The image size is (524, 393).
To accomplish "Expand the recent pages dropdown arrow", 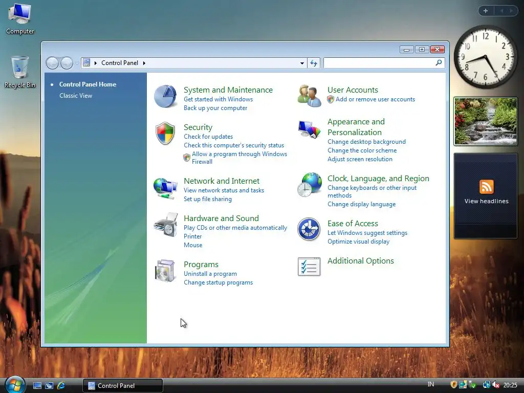I will [77, 63].
